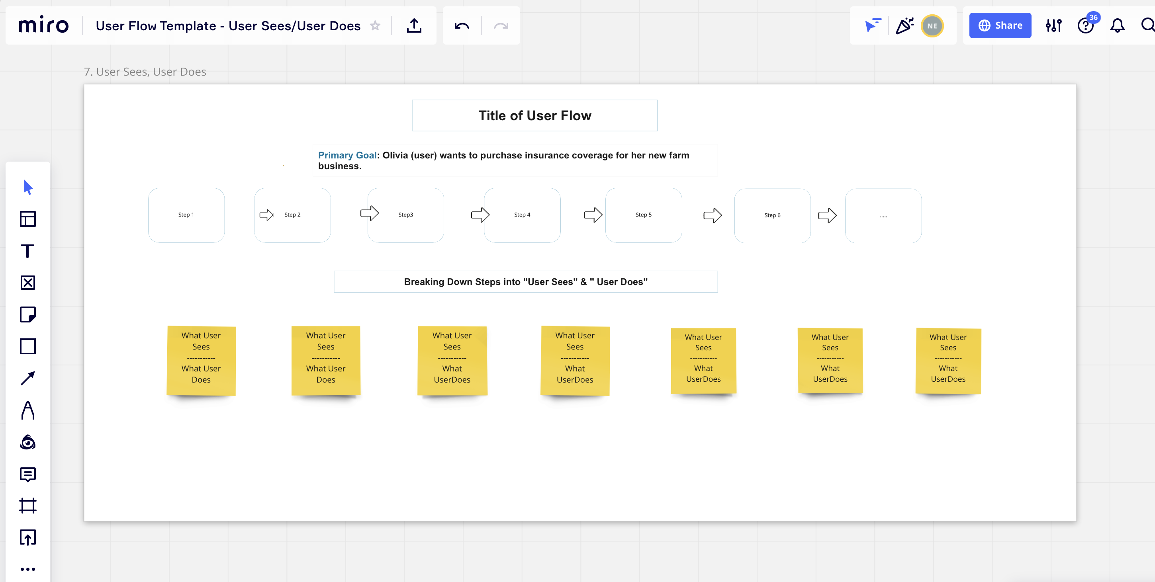Select the cursor selection tool
The height and width of the screenshot is (582, 1155).
tap(28, 187)
